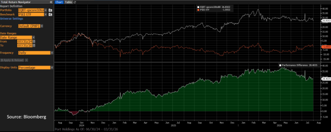
Task: Click the refresh icon next to Table
Action: click(x=75, y=2)
